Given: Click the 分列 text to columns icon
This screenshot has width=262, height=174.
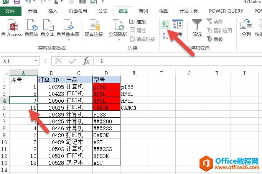Looking at the screenshot, I should coord(246,28).
